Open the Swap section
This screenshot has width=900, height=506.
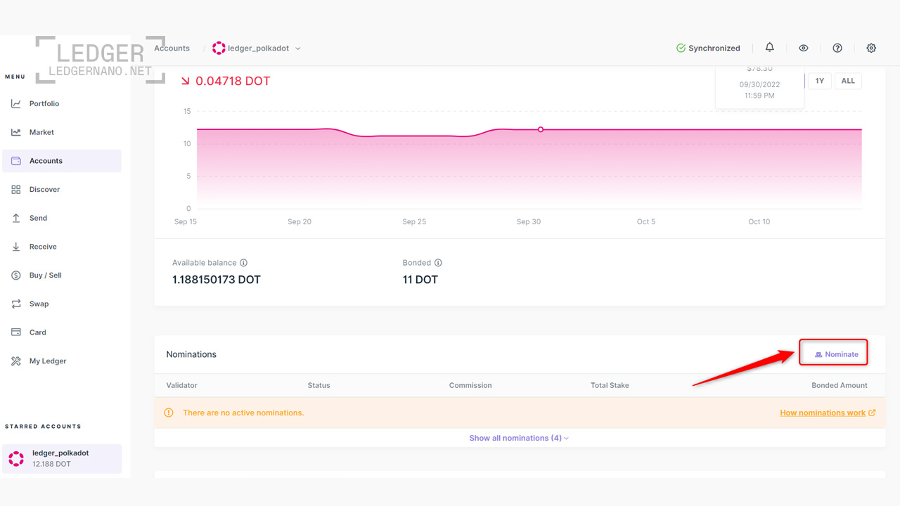pyautogui.click(x=62, y=304)
